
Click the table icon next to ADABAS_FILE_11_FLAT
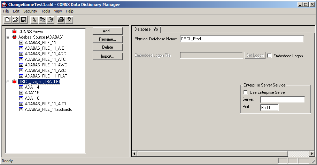click(x=21, y=76)
